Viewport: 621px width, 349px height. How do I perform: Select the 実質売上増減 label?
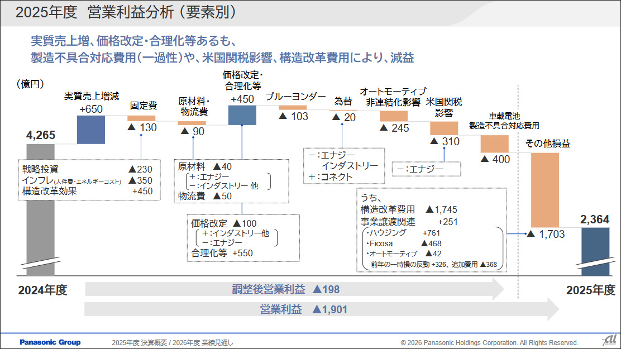pyautogui.click(x=92, y=96)
